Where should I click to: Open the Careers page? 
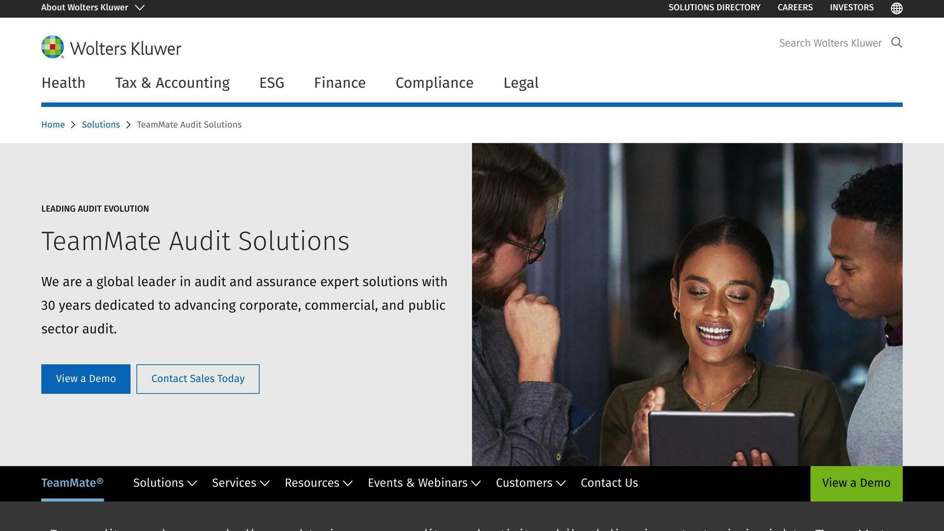point(795,7)
